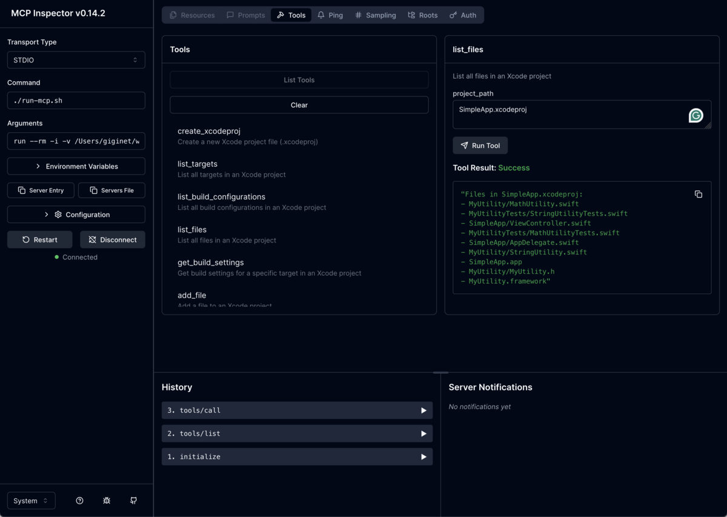Expand the Configuration section
The width and height of the screenshot is (727, 517).
(x=76, y=215)
